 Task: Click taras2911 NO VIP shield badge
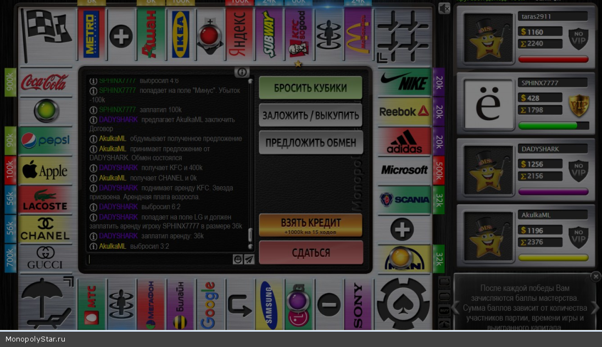pos(578,39)
